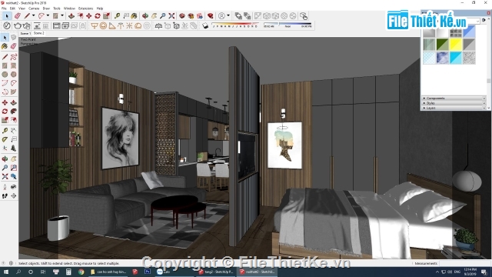Click the materials Details arrow button
This screenshot has height=277, width=492.
(x=484, y=21)
